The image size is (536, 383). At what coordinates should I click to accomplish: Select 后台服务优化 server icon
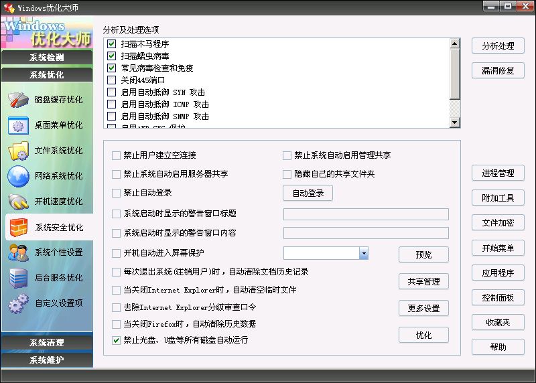pos(19,278)
